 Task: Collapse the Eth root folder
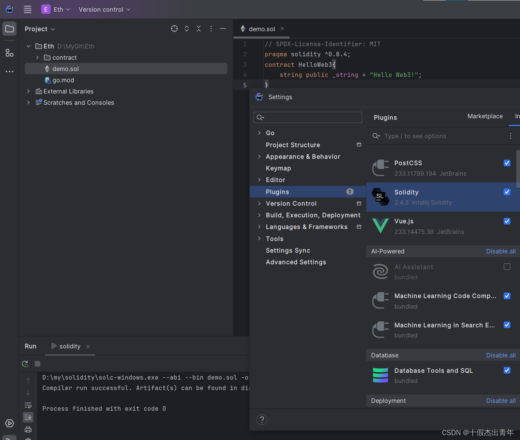click(28, 46)
